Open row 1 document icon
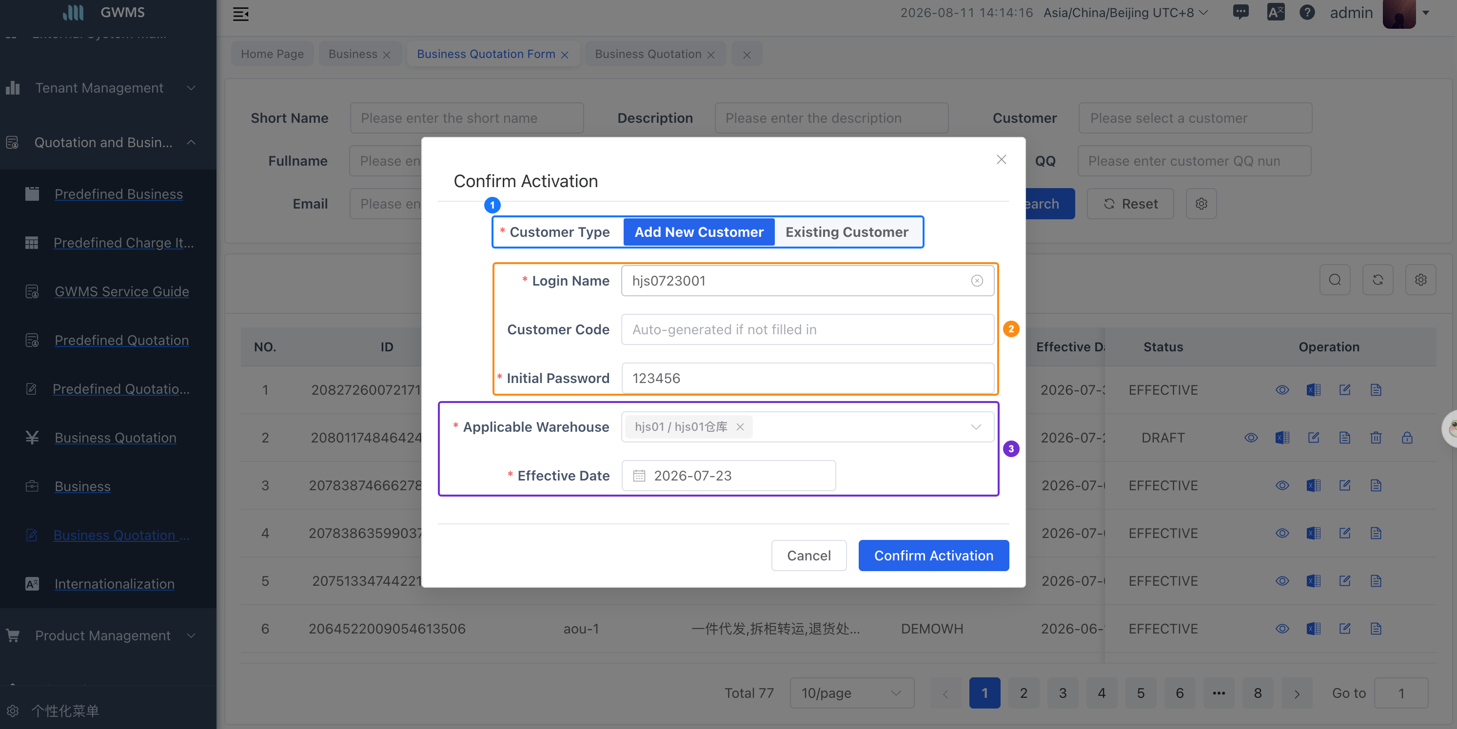The width and height of the screenshot is (1457, 729). [x=1376, y=390]
